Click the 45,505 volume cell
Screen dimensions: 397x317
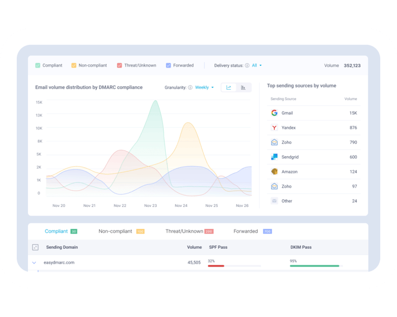(x=194, y=263)
